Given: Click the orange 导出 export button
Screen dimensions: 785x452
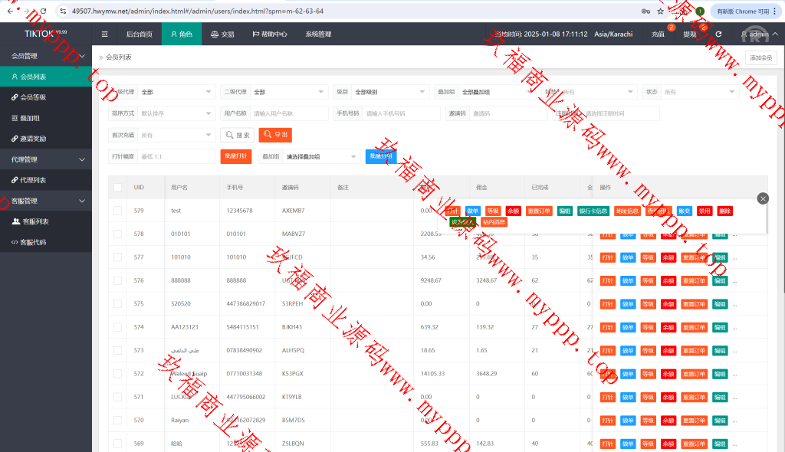Looking at the screenshot, I should (x=275, y=135).
